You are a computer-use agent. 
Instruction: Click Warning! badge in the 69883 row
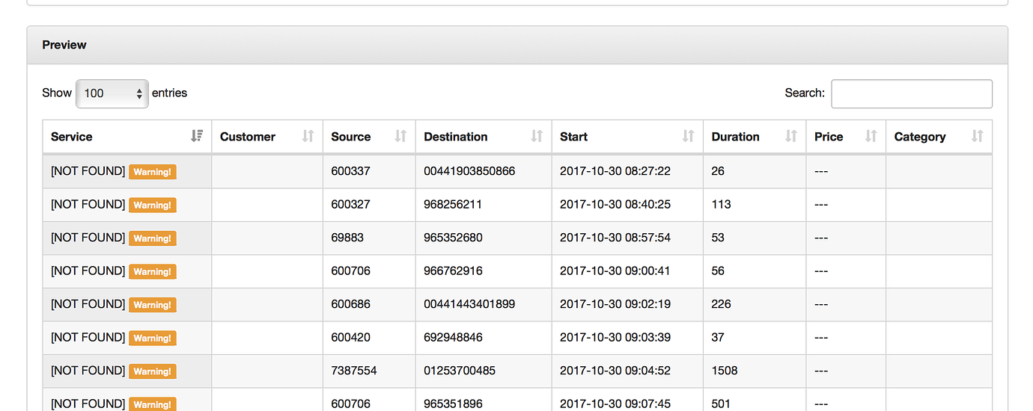click(x=153, y=238)
